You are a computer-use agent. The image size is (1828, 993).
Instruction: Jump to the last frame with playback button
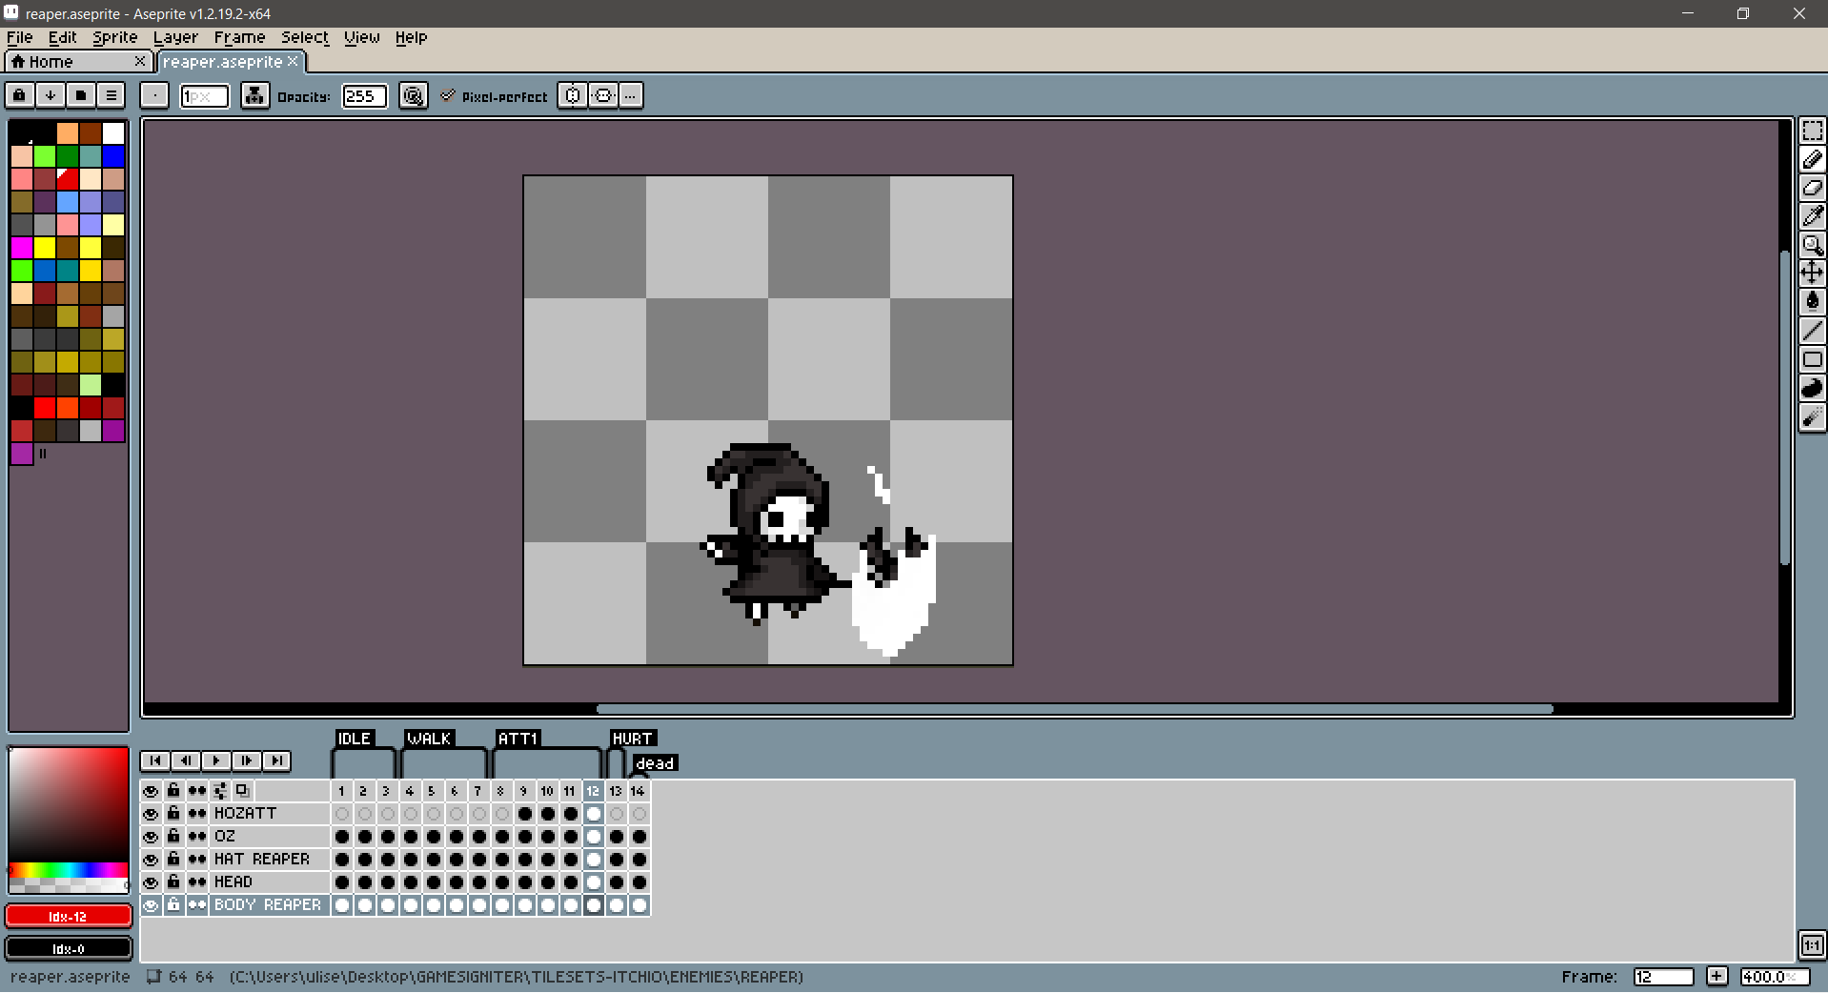pyautogui.click(x=277, y=760)
